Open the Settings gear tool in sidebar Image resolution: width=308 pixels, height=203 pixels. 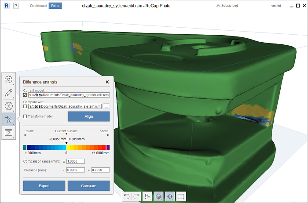click(8, 80)
